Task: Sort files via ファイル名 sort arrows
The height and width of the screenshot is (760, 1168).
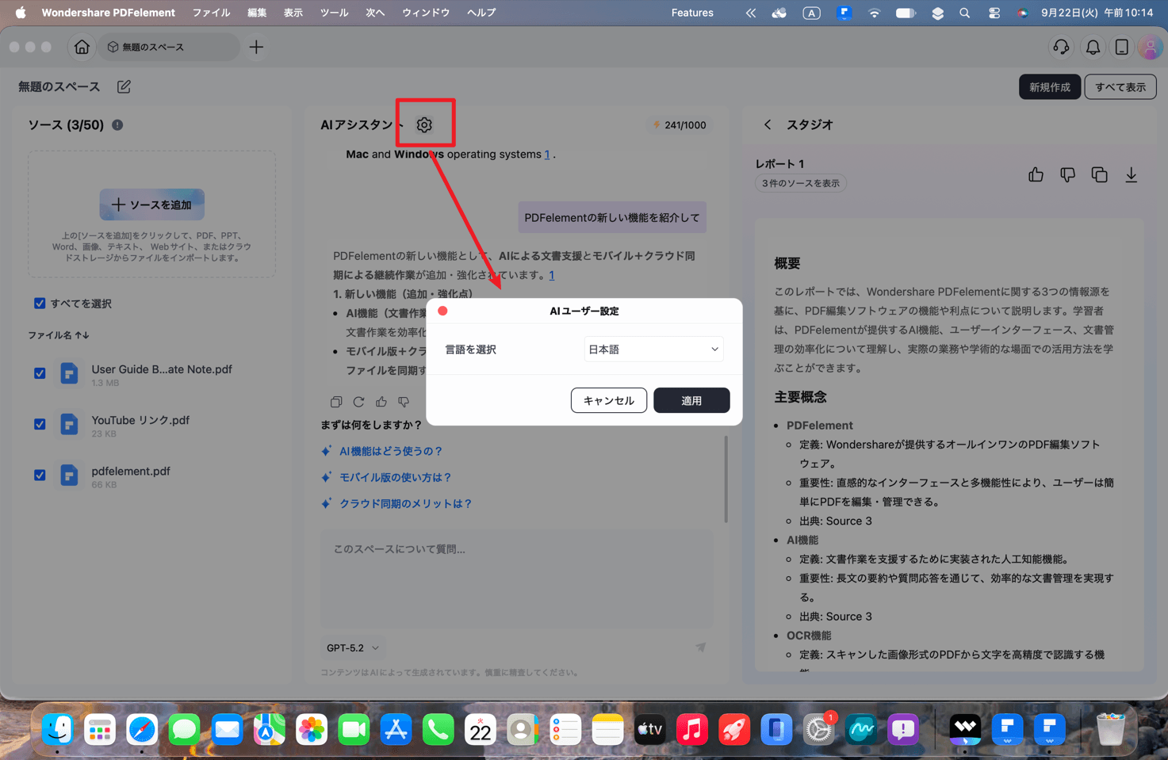Action: point(81,335)
